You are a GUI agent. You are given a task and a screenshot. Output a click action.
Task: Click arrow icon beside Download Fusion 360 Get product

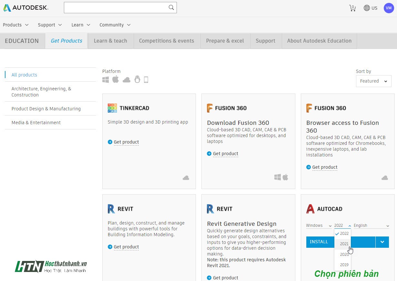pos(209,154)
